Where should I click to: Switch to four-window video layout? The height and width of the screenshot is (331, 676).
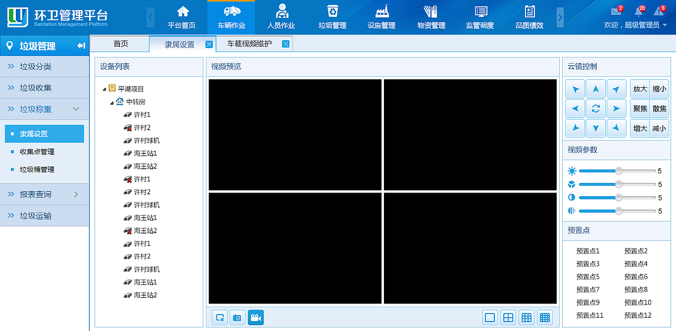[x=508, y=317]
